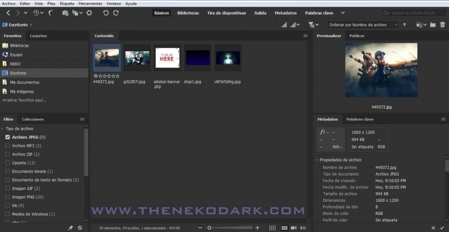Open the Ordenar por Nombre de archivo dropdown

coord(363,25)
